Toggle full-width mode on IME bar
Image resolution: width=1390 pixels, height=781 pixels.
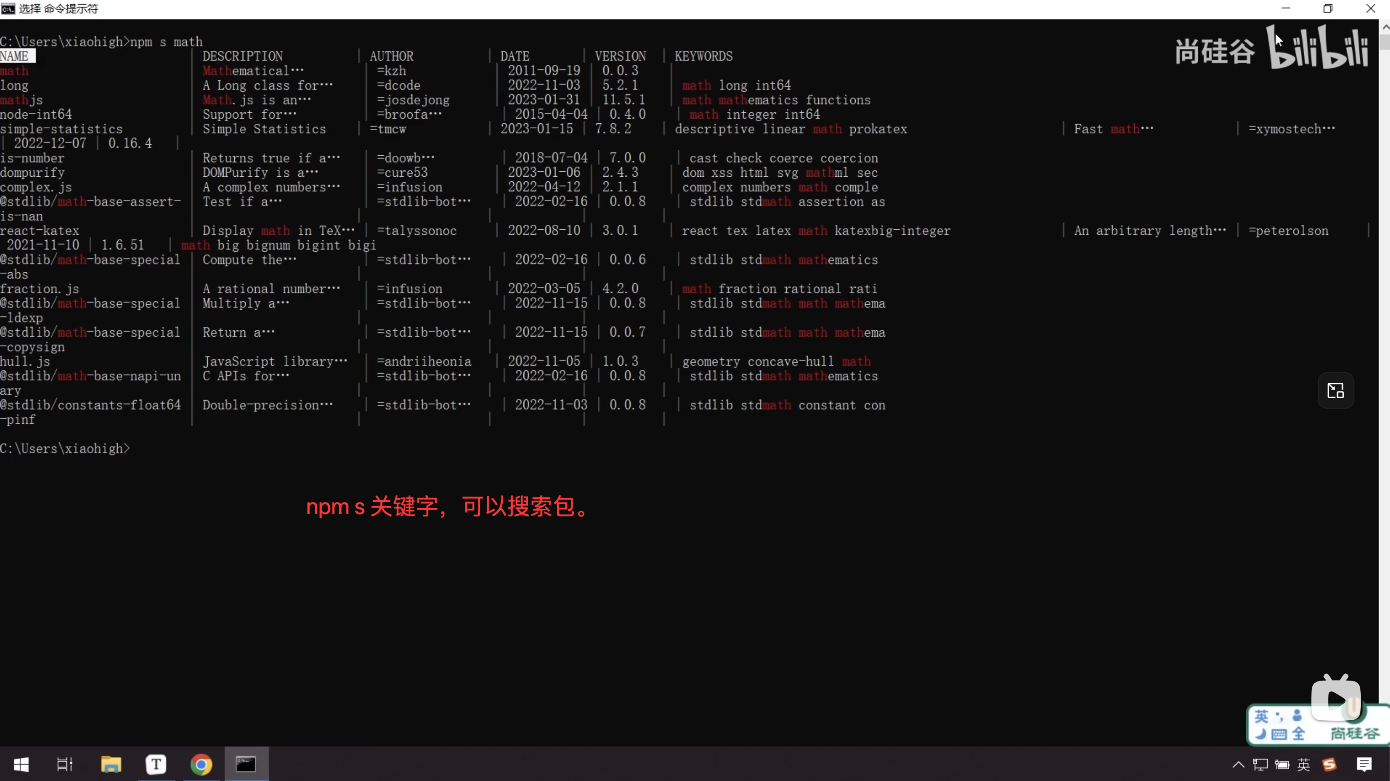[1299, 734]
